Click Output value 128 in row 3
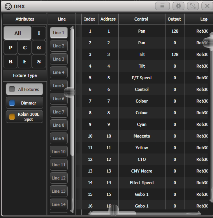Image resolution: width=213 pixels, height=218 pixels. (175, 54)
